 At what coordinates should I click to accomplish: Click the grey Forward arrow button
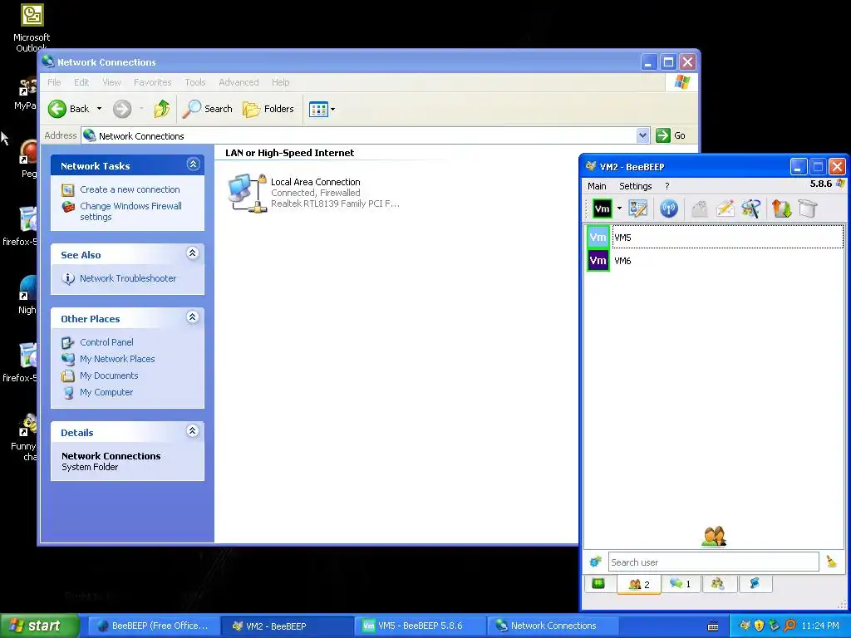coord(122,109)
